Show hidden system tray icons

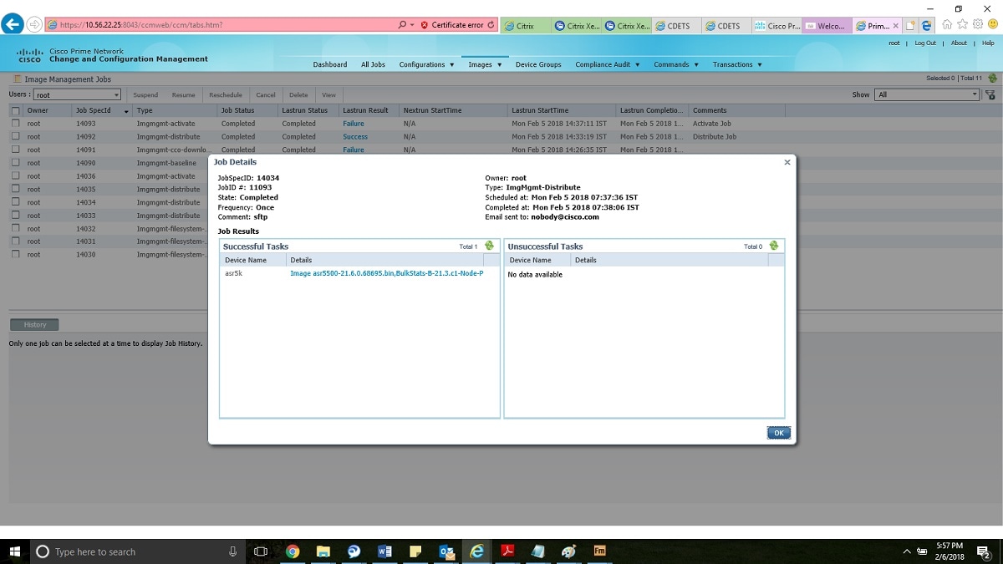click(907, 551)
